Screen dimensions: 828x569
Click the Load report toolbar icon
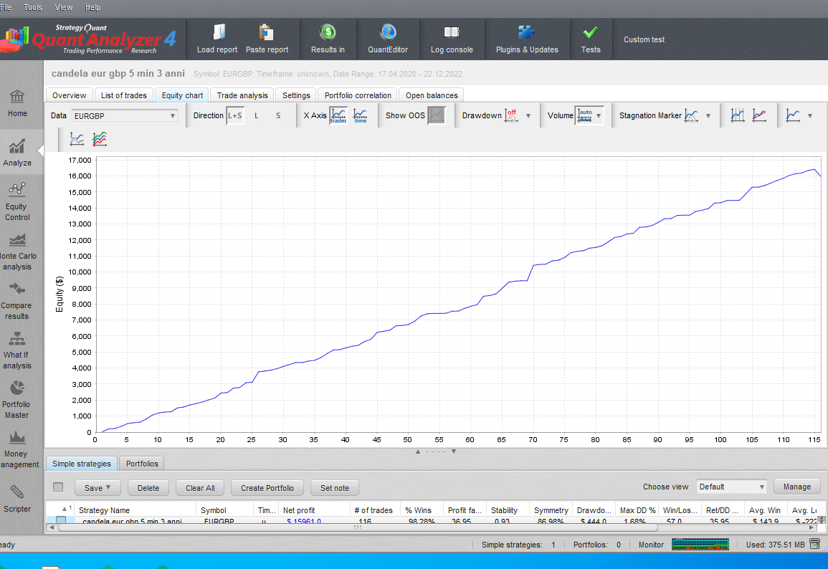(x=218, y=33)
